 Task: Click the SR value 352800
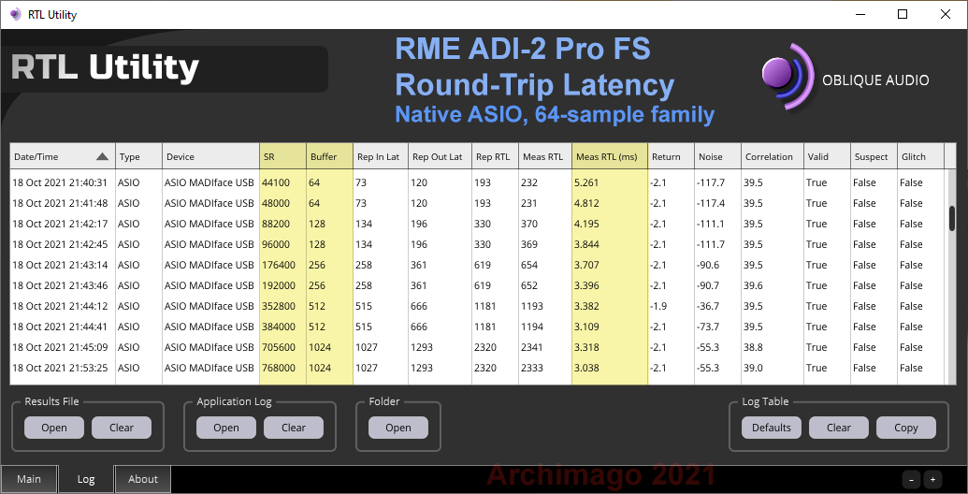pos(279,306)
